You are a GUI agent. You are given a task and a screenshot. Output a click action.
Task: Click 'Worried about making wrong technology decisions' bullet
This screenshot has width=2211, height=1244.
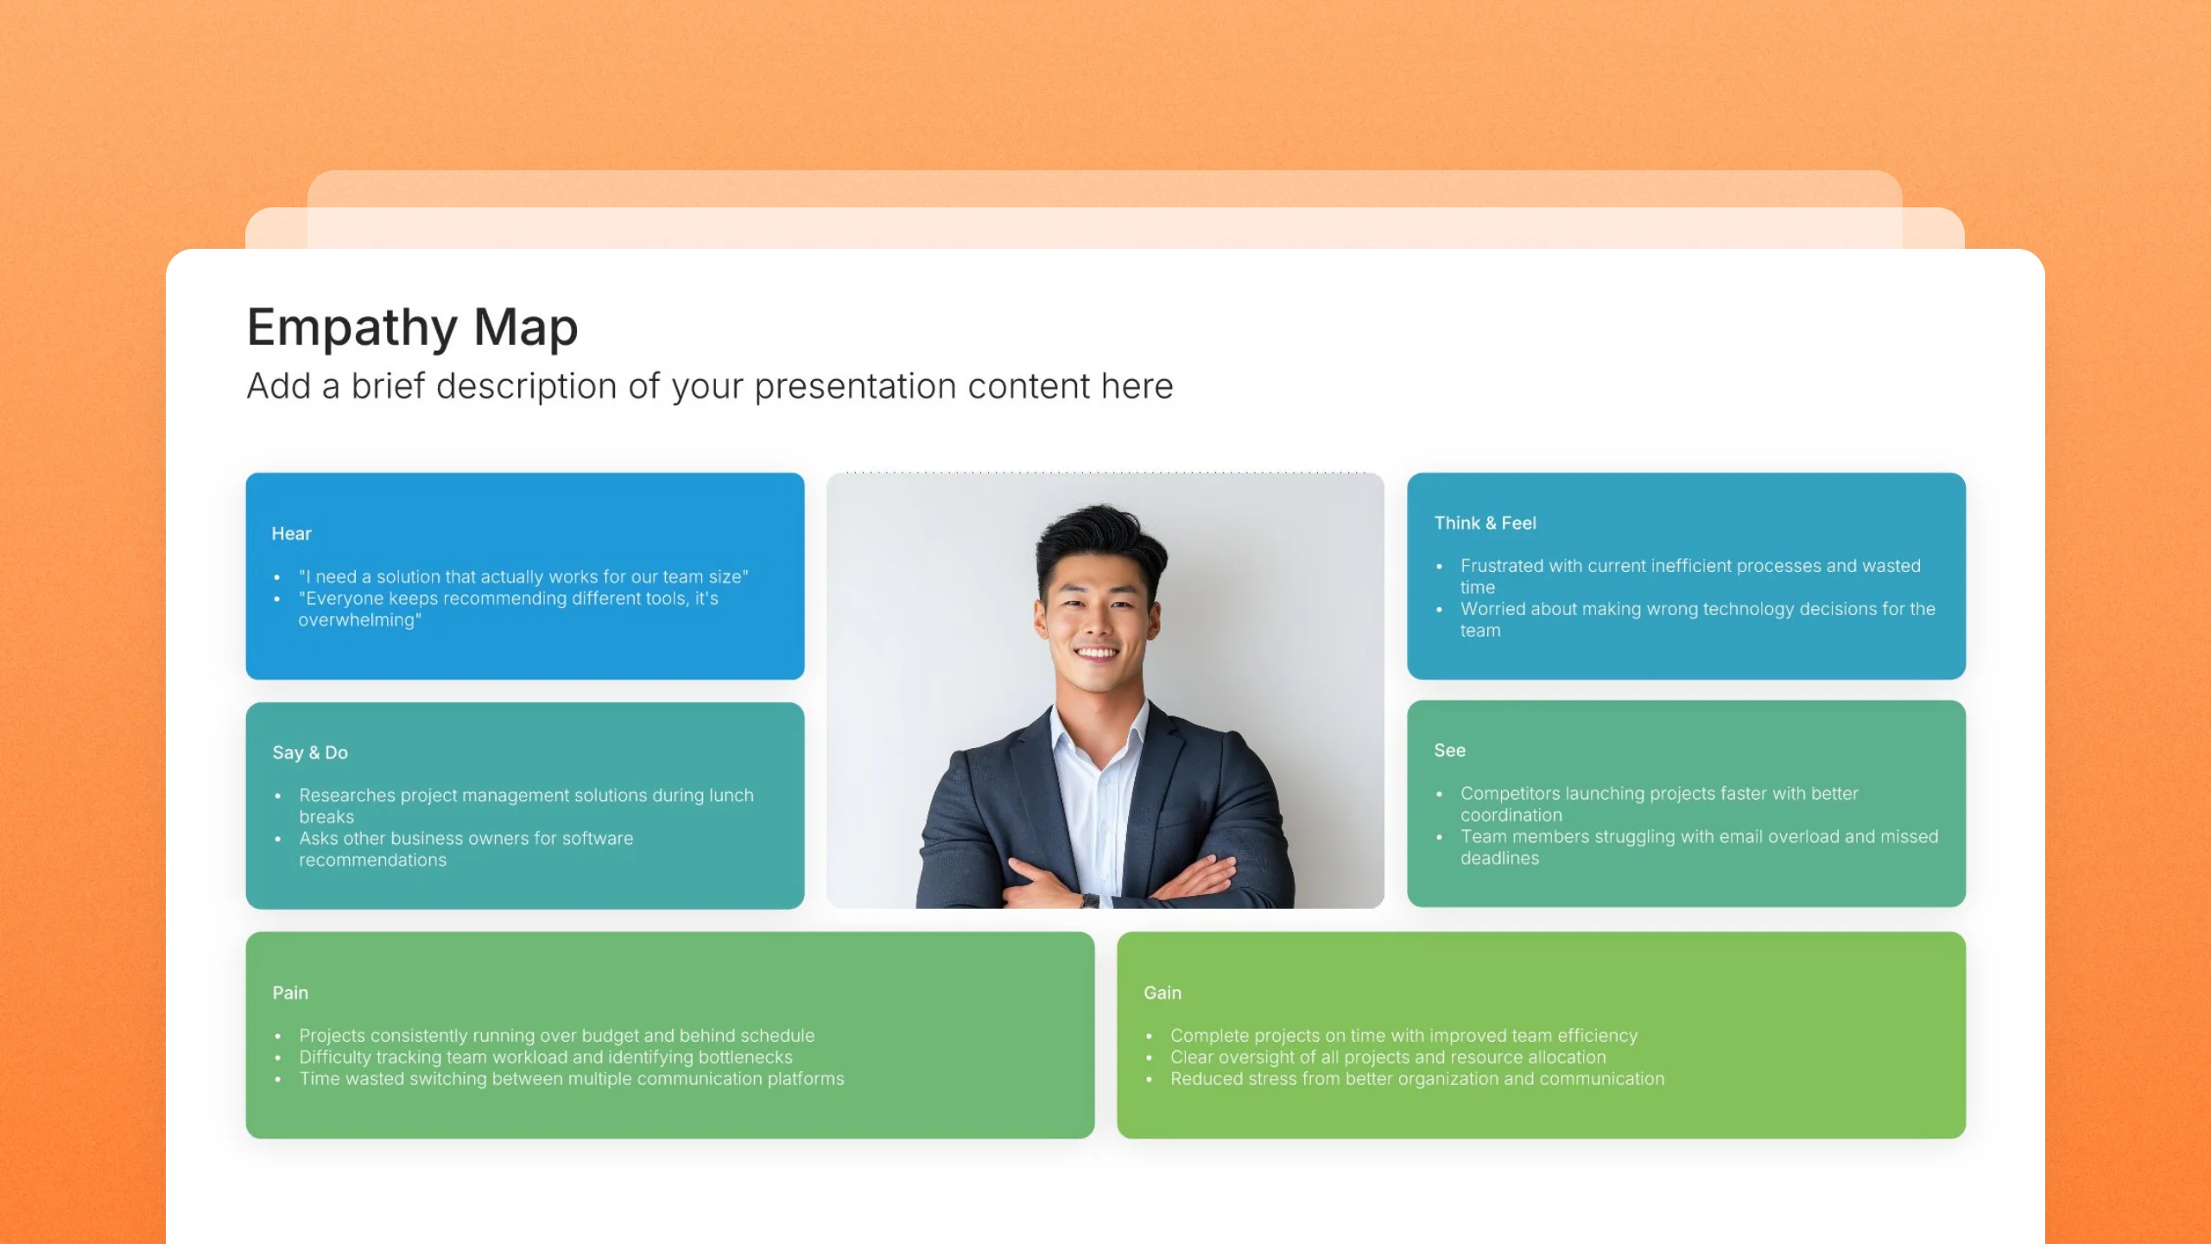pyautogui.click(x=1698, y=619)
